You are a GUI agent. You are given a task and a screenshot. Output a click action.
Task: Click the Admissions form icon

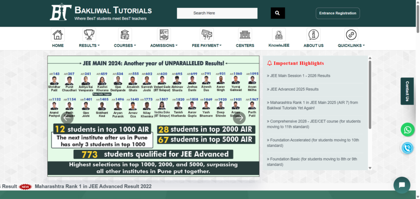click(x=164, y=35)
